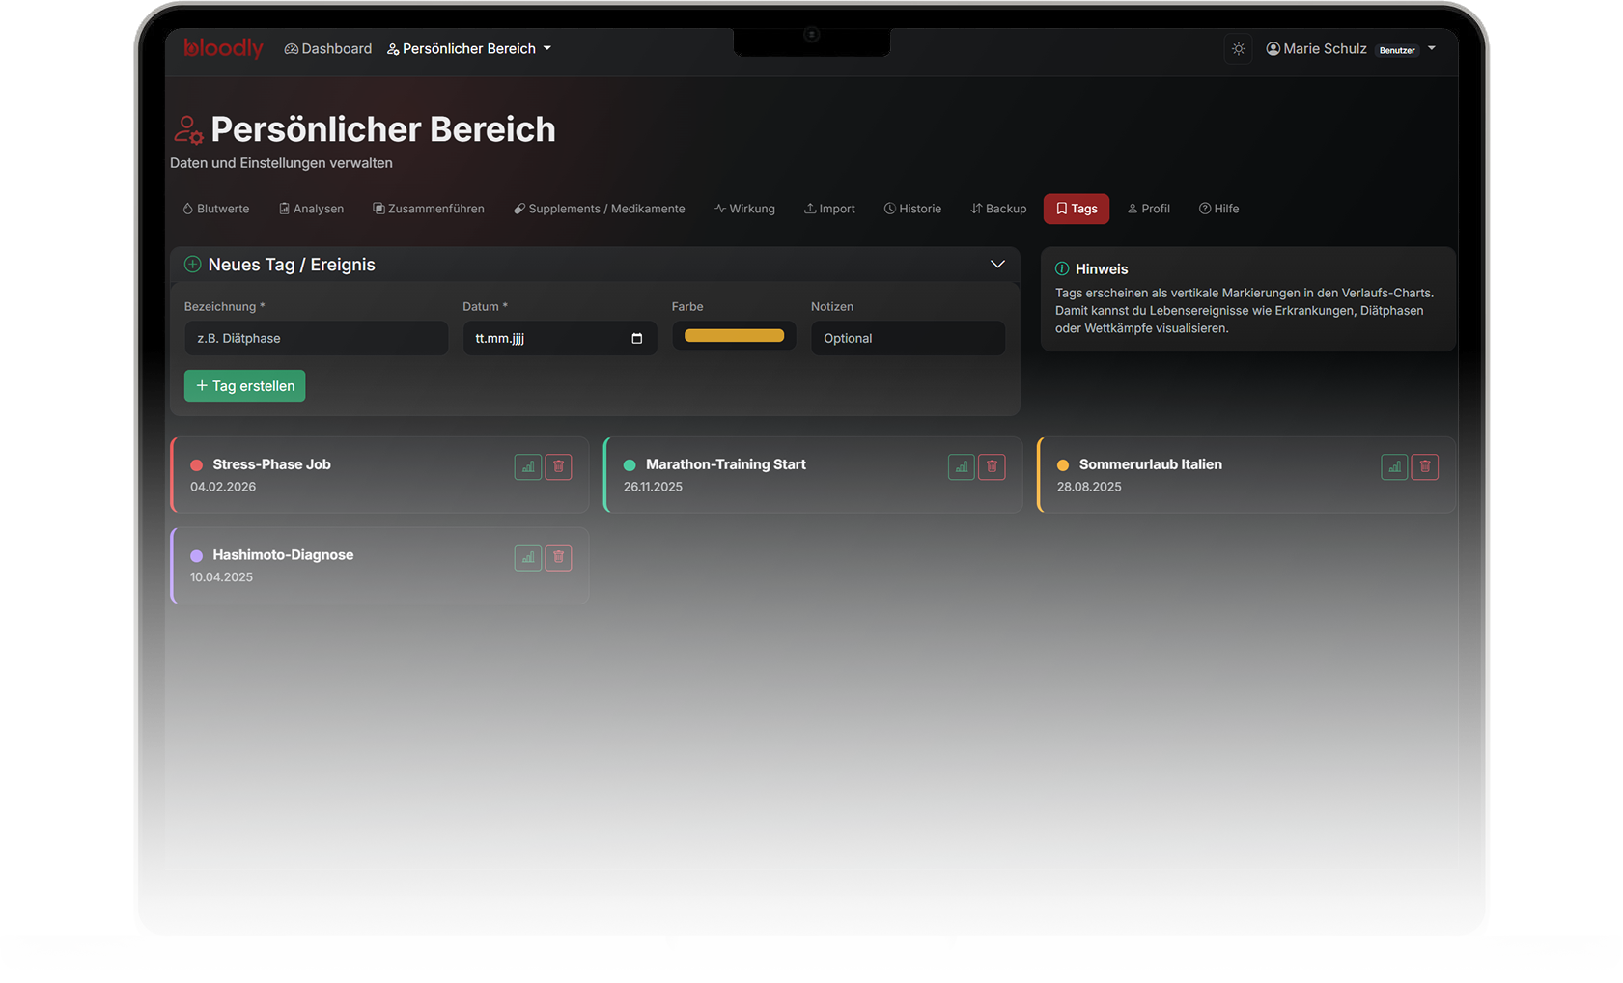Show chart for Hashimoto-Diagnose tag

[528, 558]
